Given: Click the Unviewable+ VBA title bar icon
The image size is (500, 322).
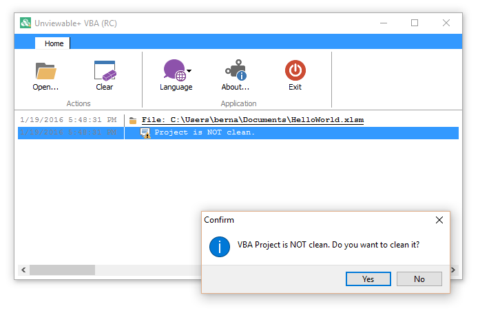Looking at the screenshot, I should pyautogui.click(x=25, y=23).
